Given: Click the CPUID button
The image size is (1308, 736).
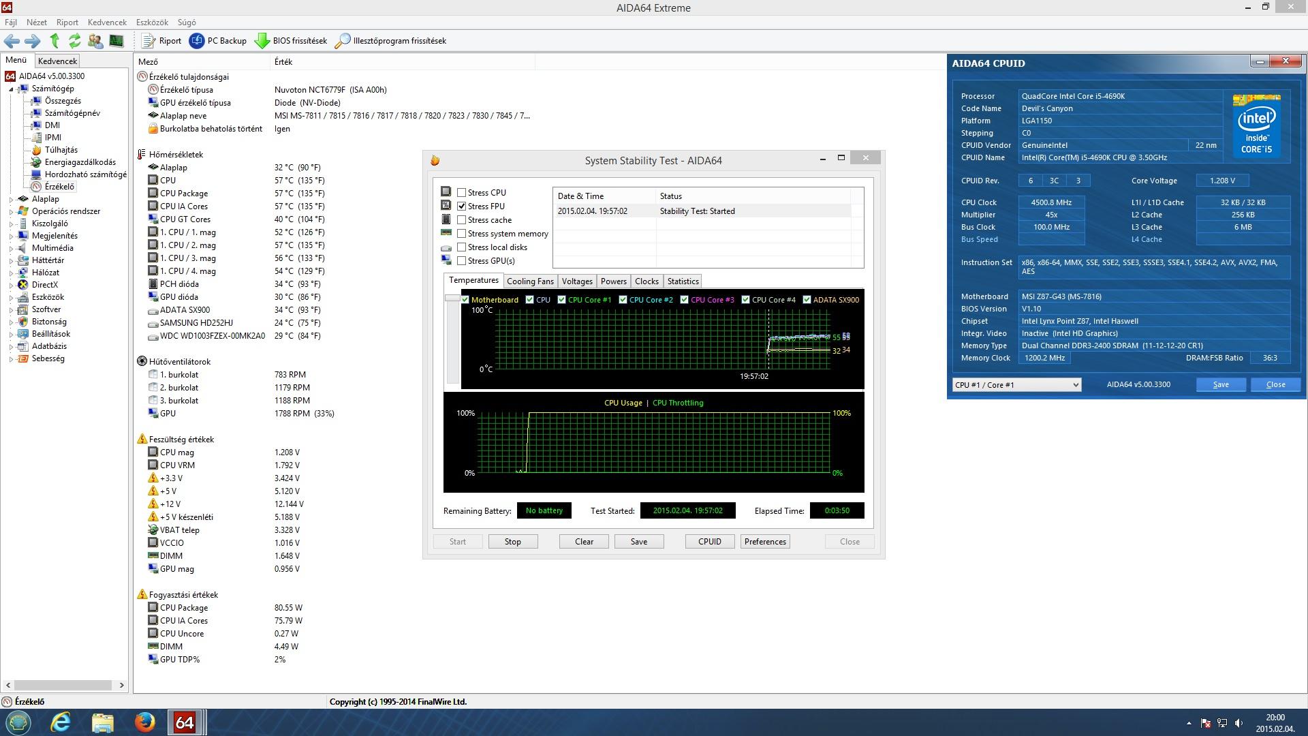Looking at the screenshot, I should coord(710,542).
